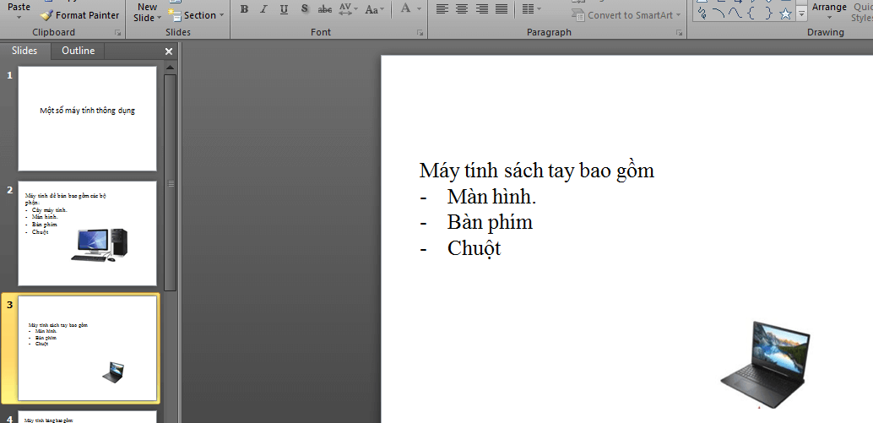Switch to the Outline tab
This screenshot has width=873, height=423.
click(78, 51)
